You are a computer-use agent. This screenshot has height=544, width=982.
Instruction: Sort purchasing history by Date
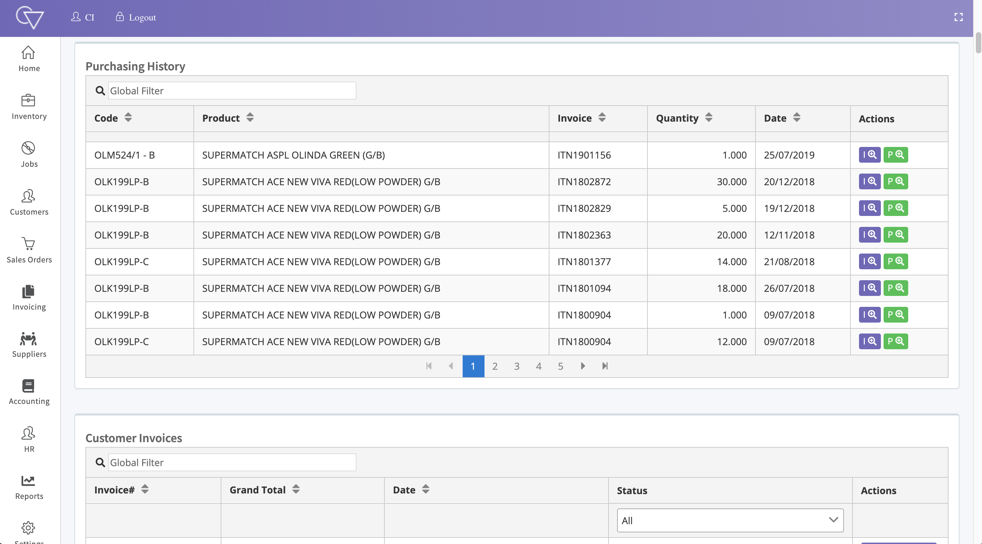point(797,118)
